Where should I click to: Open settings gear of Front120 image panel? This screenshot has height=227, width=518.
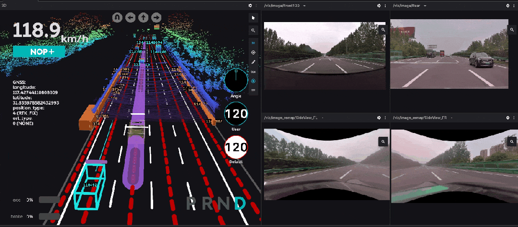[x=379, y=6]
